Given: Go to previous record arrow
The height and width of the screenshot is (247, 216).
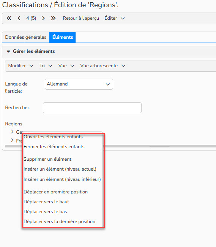Looking at the screenshot, I should pyautogui.click(x=19, y=18).
